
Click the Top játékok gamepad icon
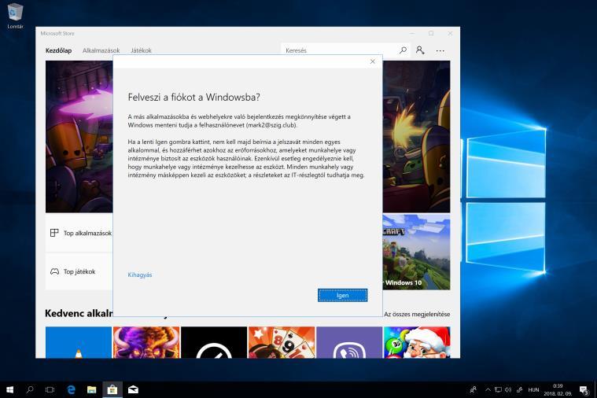(x=54, y=271)
